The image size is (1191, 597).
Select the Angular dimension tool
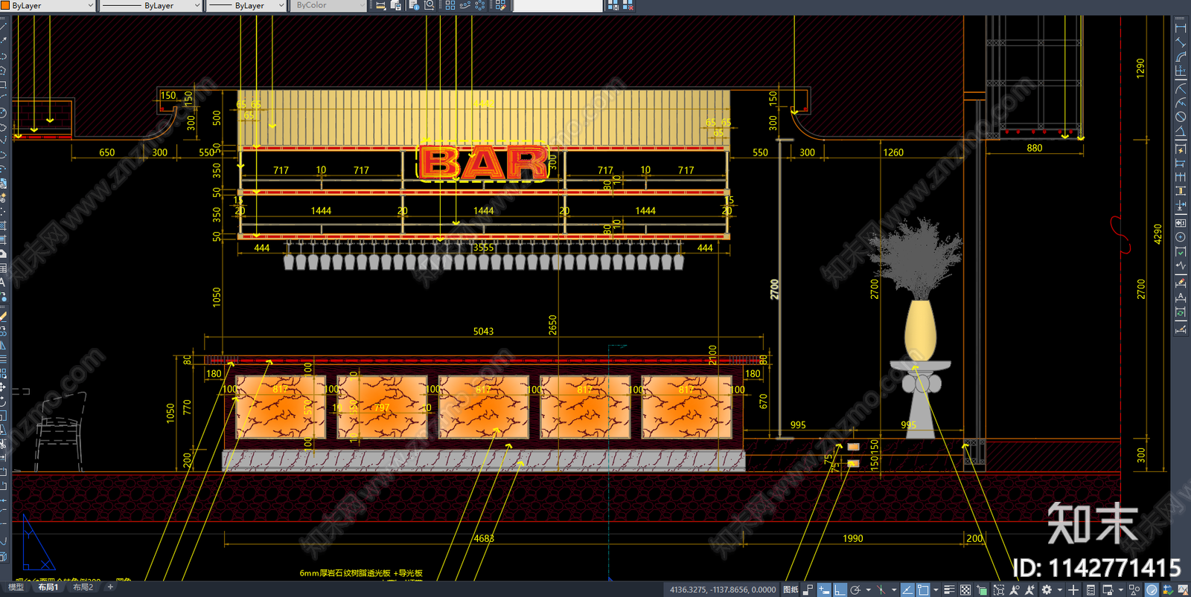pos(1181,132)
